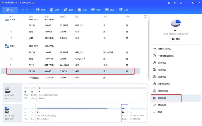
Task: Expand the 高级 (Advanced) submenu
Action: [160, 112]
